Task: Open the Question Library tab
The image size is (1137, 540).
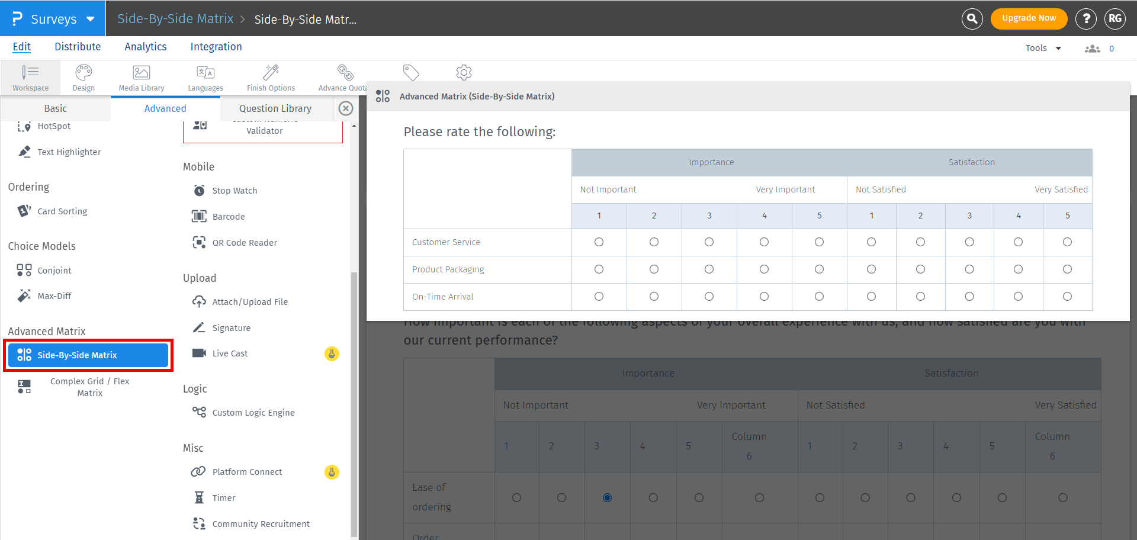Action: [275, 108]
